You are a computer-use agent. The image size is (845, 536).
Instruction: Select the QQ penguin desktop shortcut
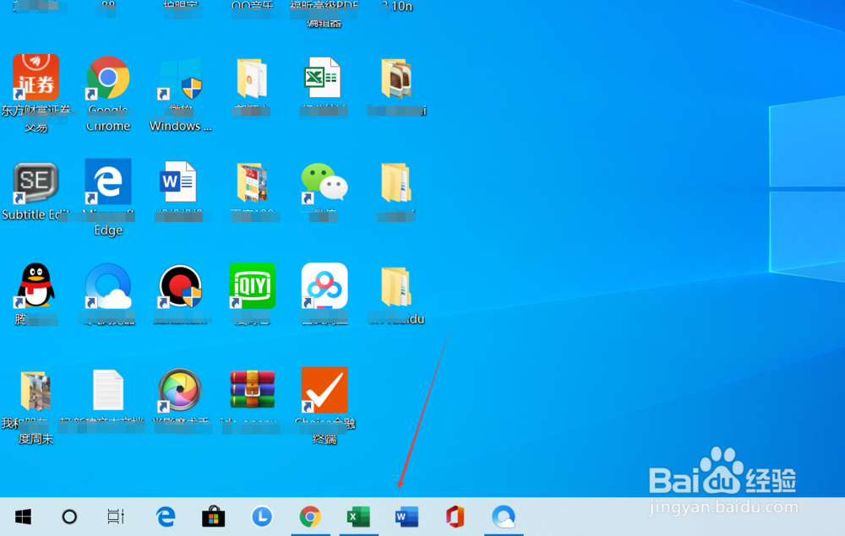[x=35, y=286]
